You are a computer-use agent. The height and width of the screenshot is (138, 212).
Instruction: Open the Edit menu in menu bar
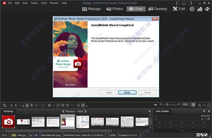tap(17, 3)
